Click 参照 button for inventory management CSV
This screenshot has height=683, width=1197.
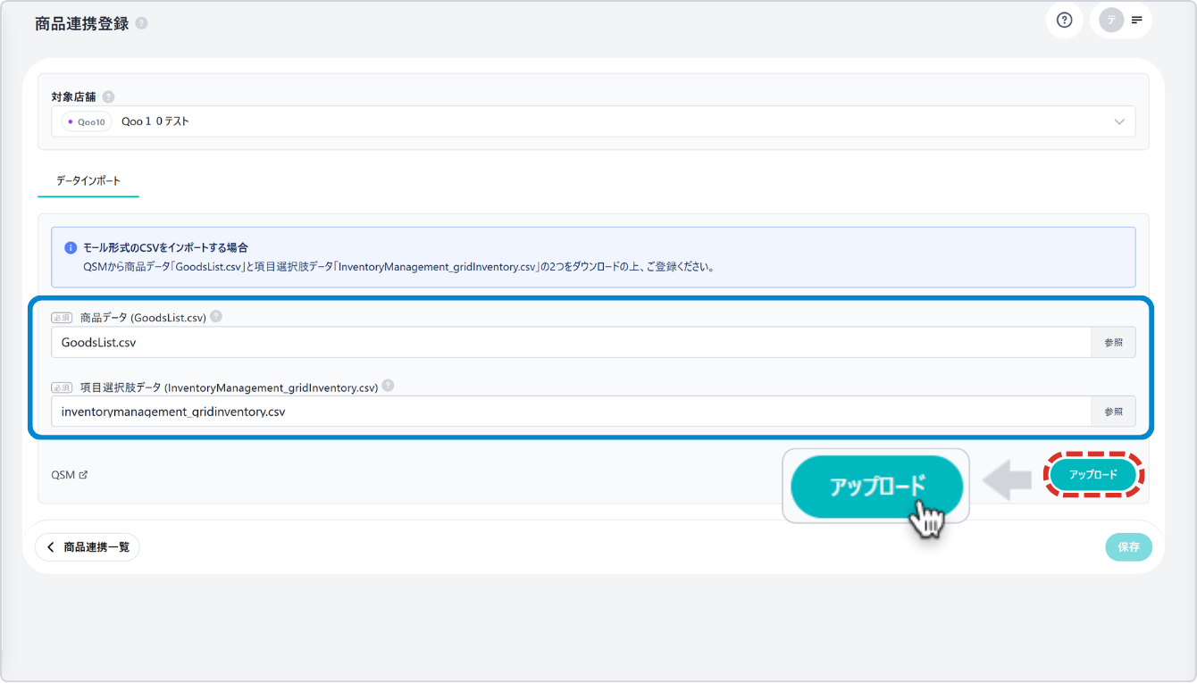point(1113,412)
